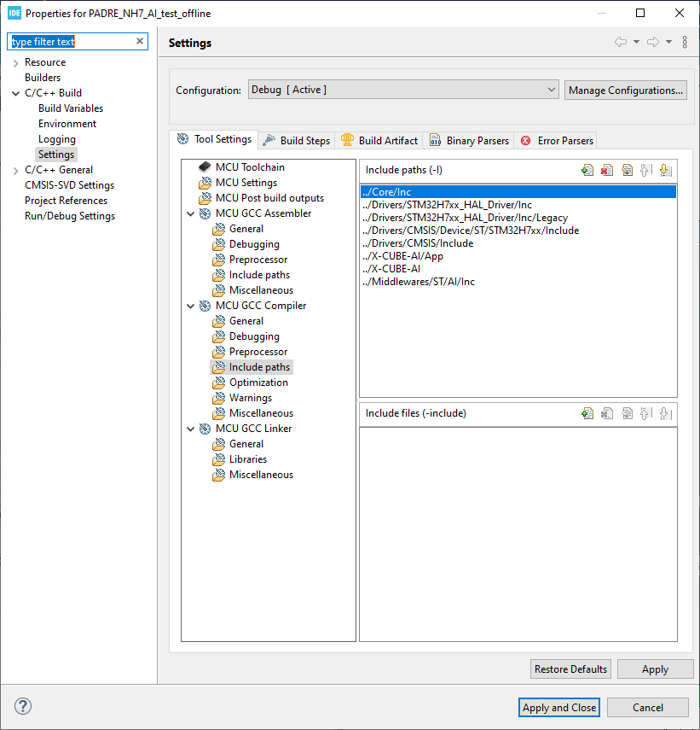Open Builders in the left tree
The height and width of the screenshot is (730, 700).
click(x=43, y=78)
